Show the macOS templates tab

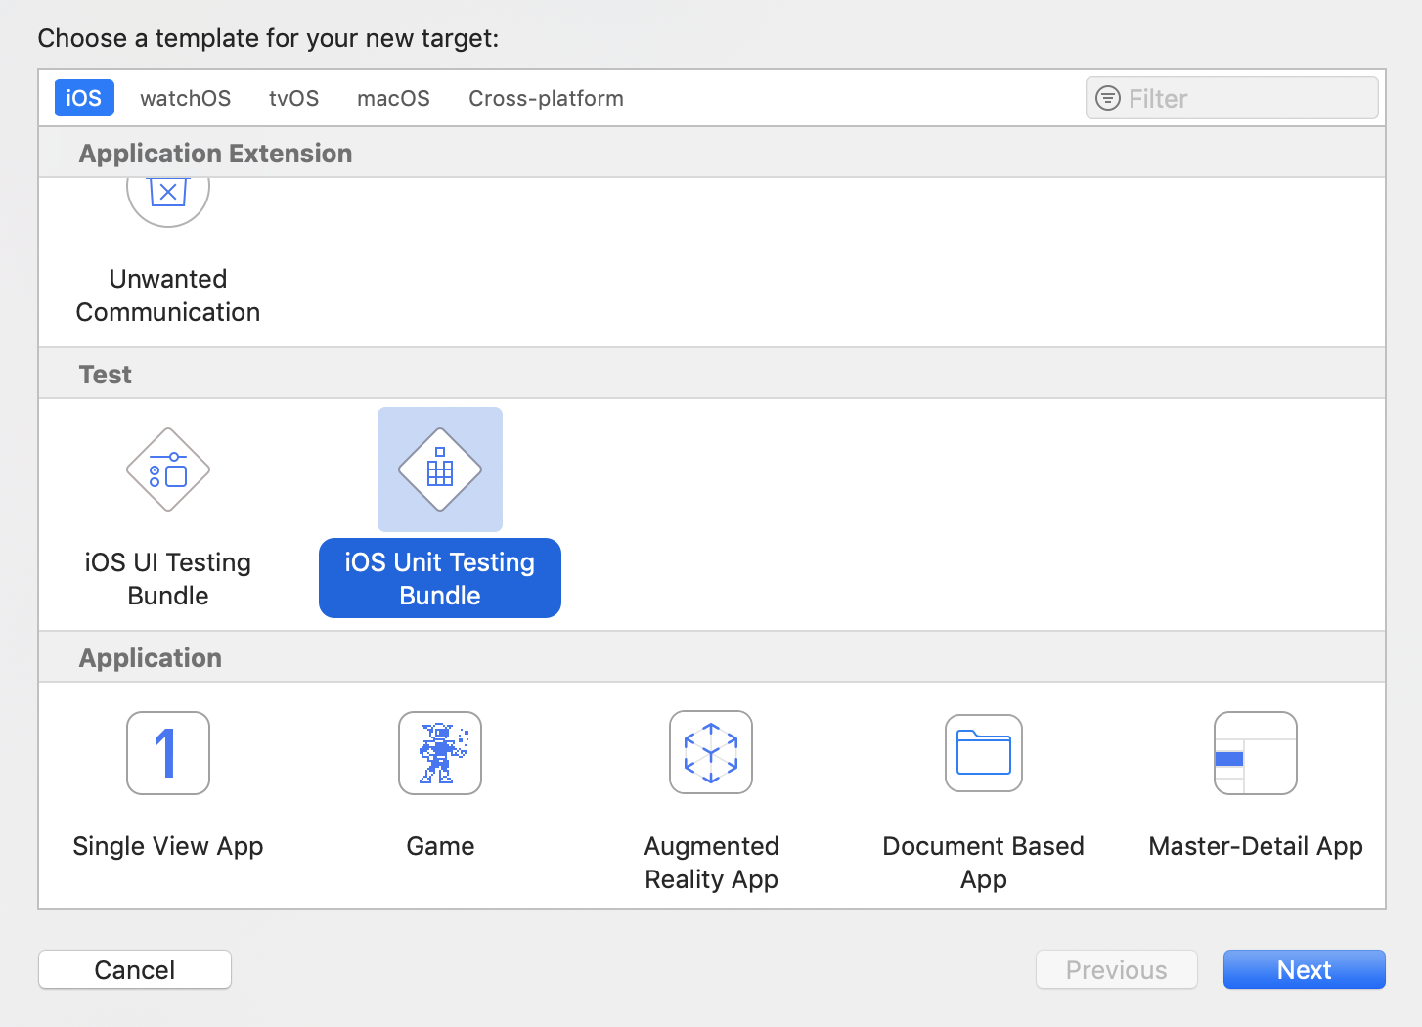[x=394, y=98]
